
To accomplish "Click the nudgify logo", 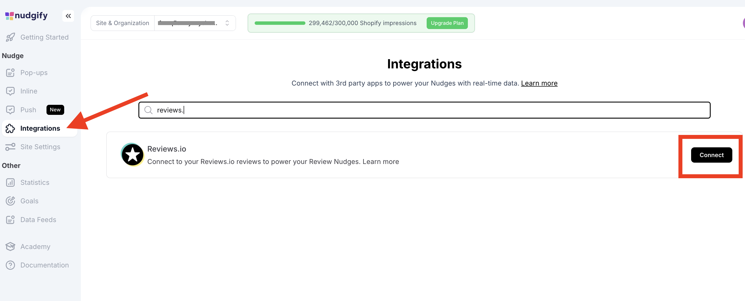I will [26, 16].
